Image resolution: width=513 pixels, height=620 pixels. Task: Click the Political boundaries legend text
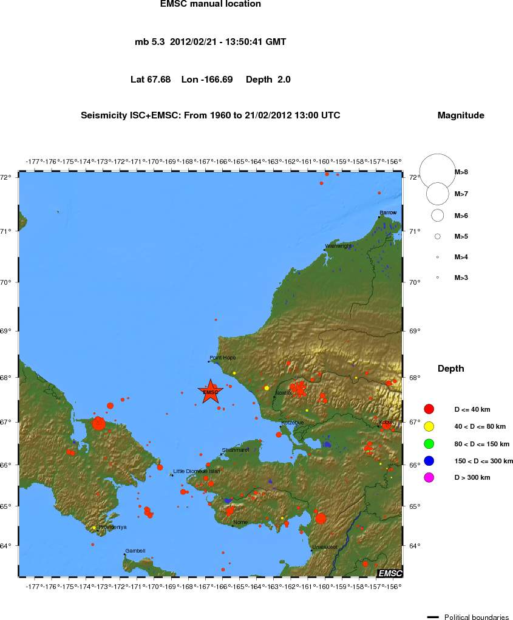(x=476, y=617)
